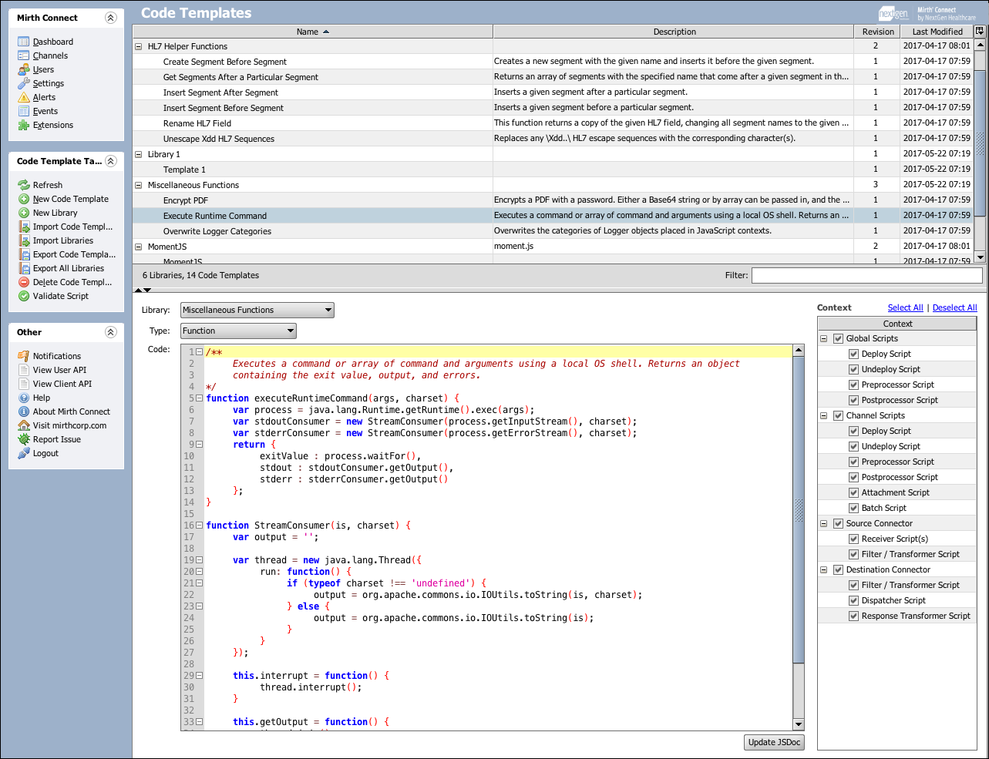Collapse Miscellaneous Functions library

[x=139, y=185]
